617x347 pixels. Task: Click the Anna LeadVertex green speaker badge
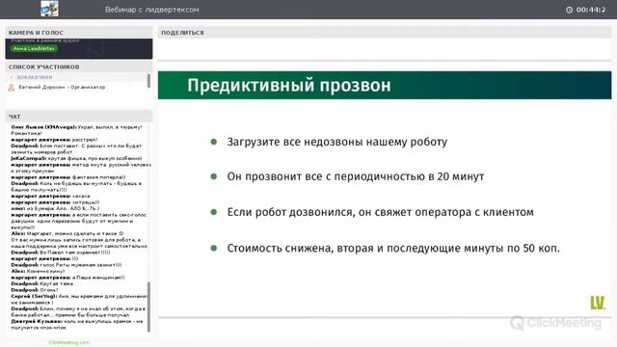point(34,48)
